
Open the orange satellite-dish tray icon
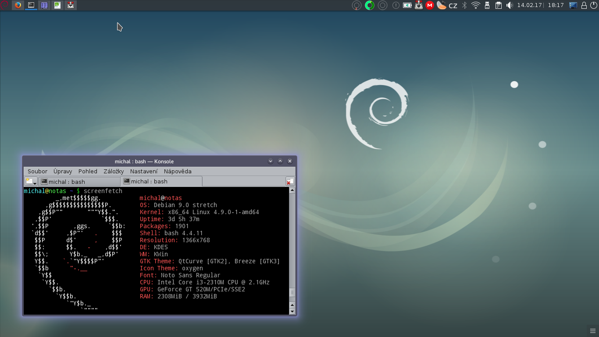tap(442, 5)
